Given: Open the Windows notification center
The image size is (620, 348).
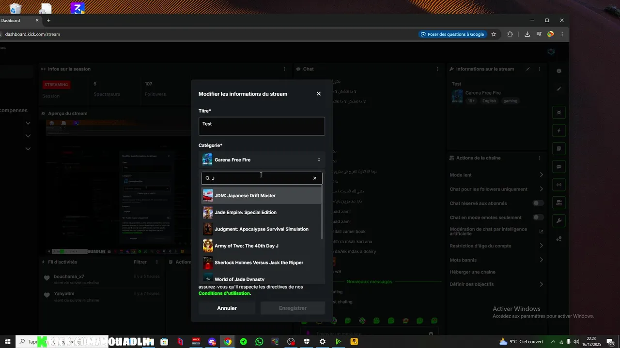Looking at the screenshot, I should click(x=610, y=342).
